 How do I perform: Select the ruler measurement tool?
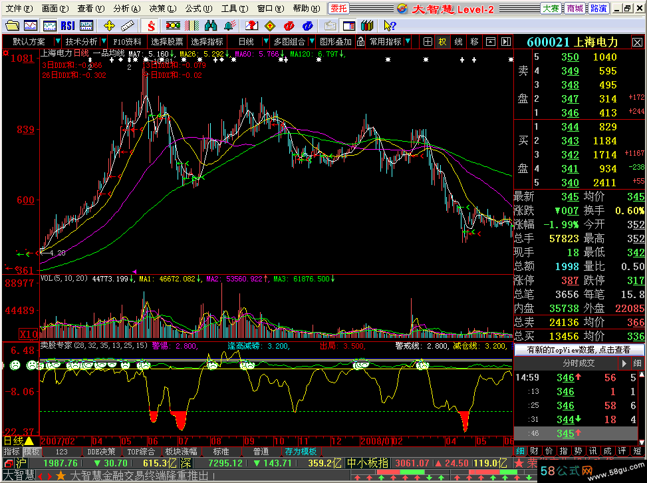pyautogui.click(x=128, y=26)
